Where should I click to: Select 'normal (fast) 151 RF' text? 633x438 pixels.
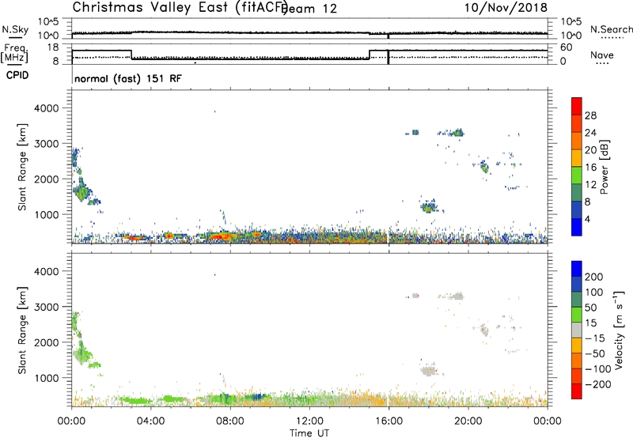(128, 78)
